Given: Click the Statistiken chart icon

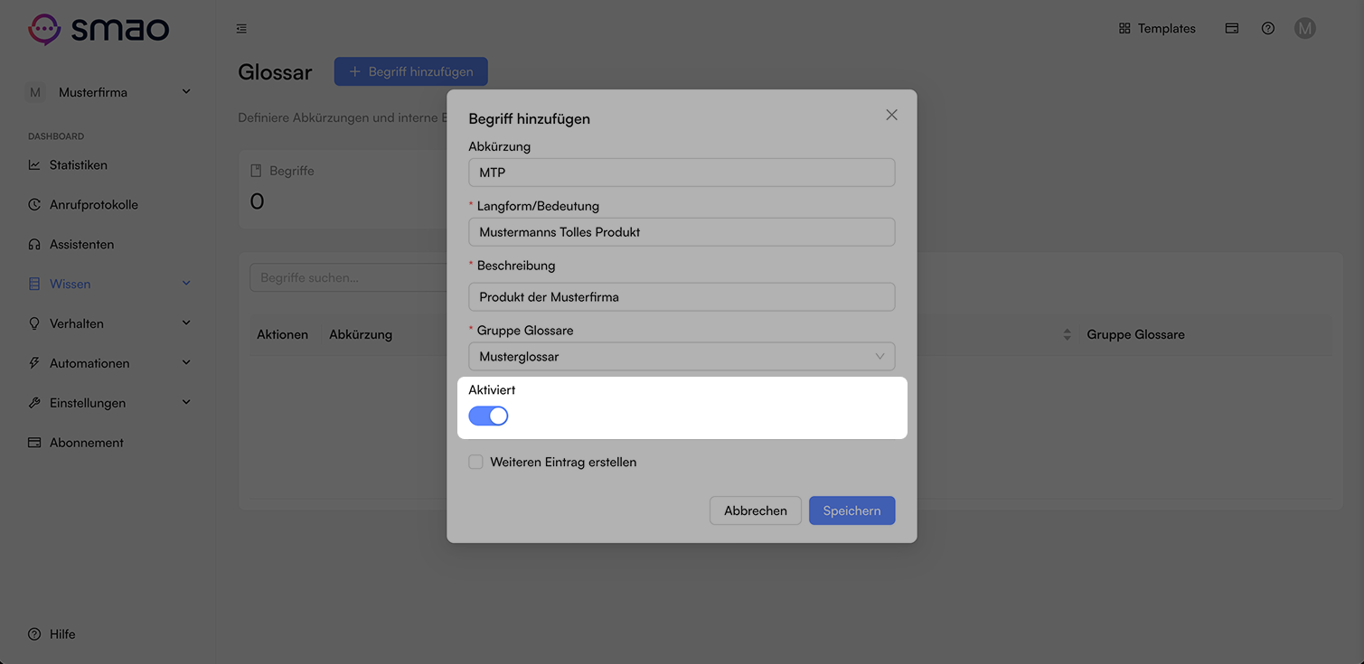Looking at the screenshot, I should [x=34, y=165].
